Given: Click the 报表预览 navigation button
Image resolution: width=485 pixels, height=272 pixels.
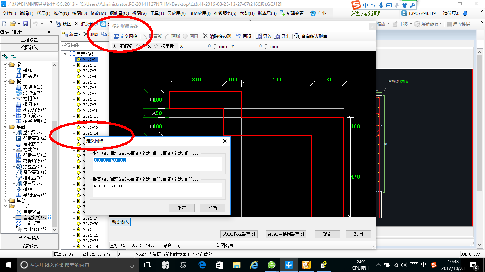Looking at the screenshot, I should (29, 245).
